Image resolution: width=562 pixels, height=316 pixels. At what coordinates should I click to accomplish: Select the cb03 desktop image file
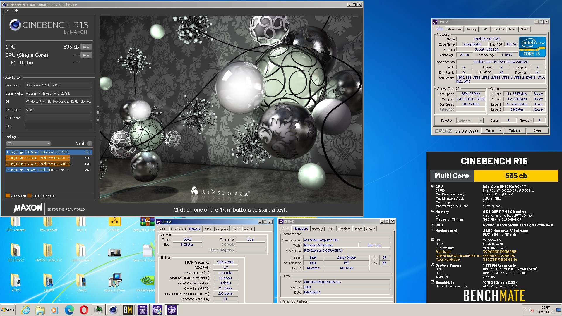[x=114, y=253]
